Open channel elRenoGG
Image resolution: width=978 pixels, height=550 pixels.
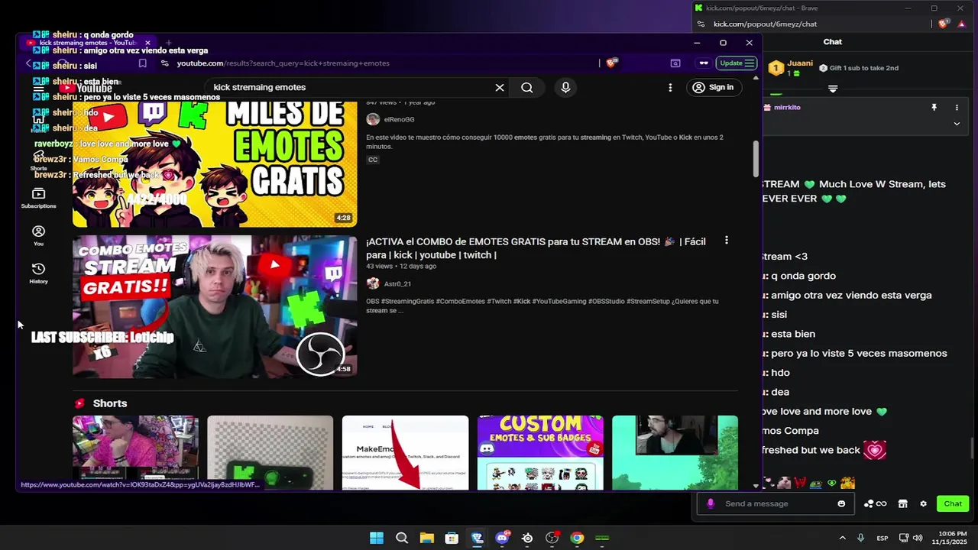coord(399,119)
